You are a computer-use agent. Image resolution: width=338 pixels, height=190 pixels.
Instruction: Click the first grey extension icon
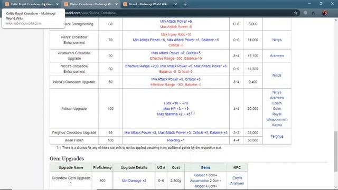(305, 13)
